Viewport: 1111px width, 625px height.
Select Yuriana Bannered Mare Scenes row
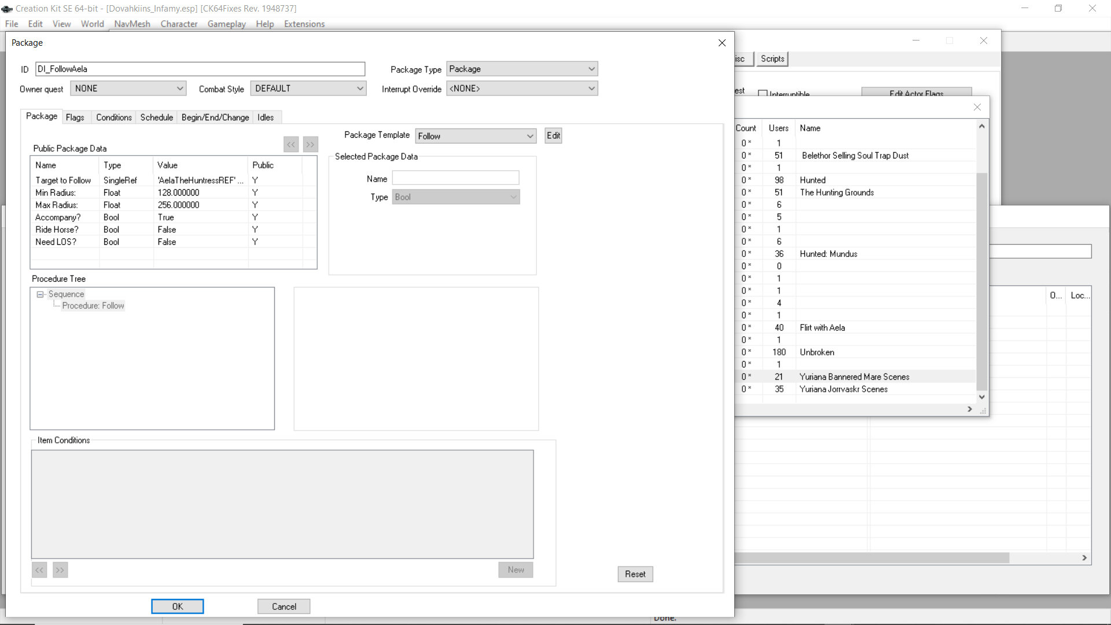coord(855,377)
